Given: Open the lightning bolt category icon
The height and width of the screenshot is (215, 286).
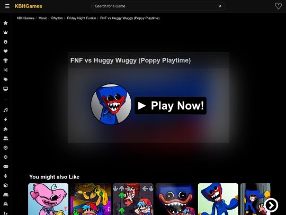Looking at the screenshot, I should [6, 119].
